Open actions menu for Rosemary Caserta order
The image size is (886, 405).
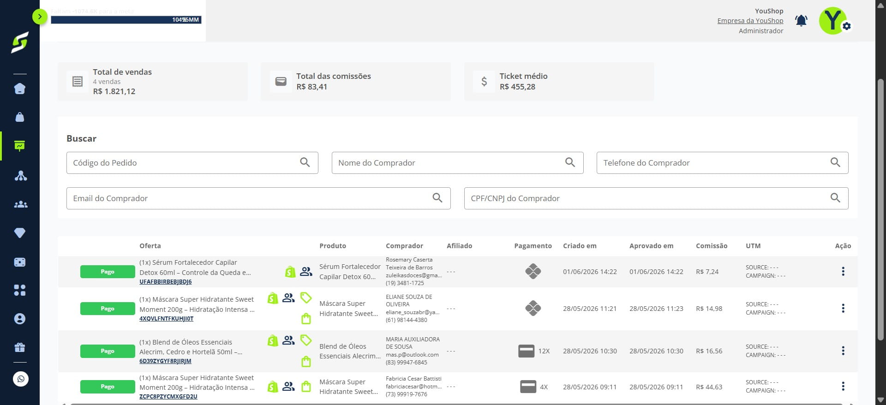pyautogui.click(x=843, y=272)
